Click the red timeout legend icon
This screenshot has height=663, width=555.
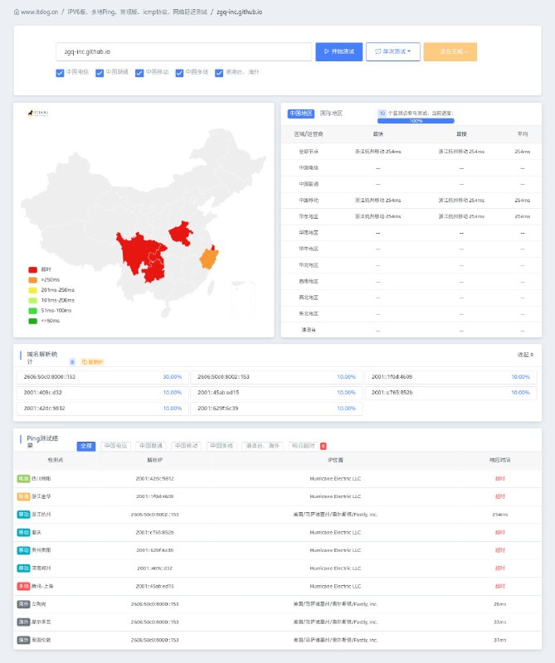pyautogui.click(x=33, y=269)
